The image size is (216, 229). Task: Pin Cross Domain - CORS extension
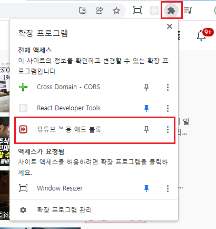pos(146,87)
